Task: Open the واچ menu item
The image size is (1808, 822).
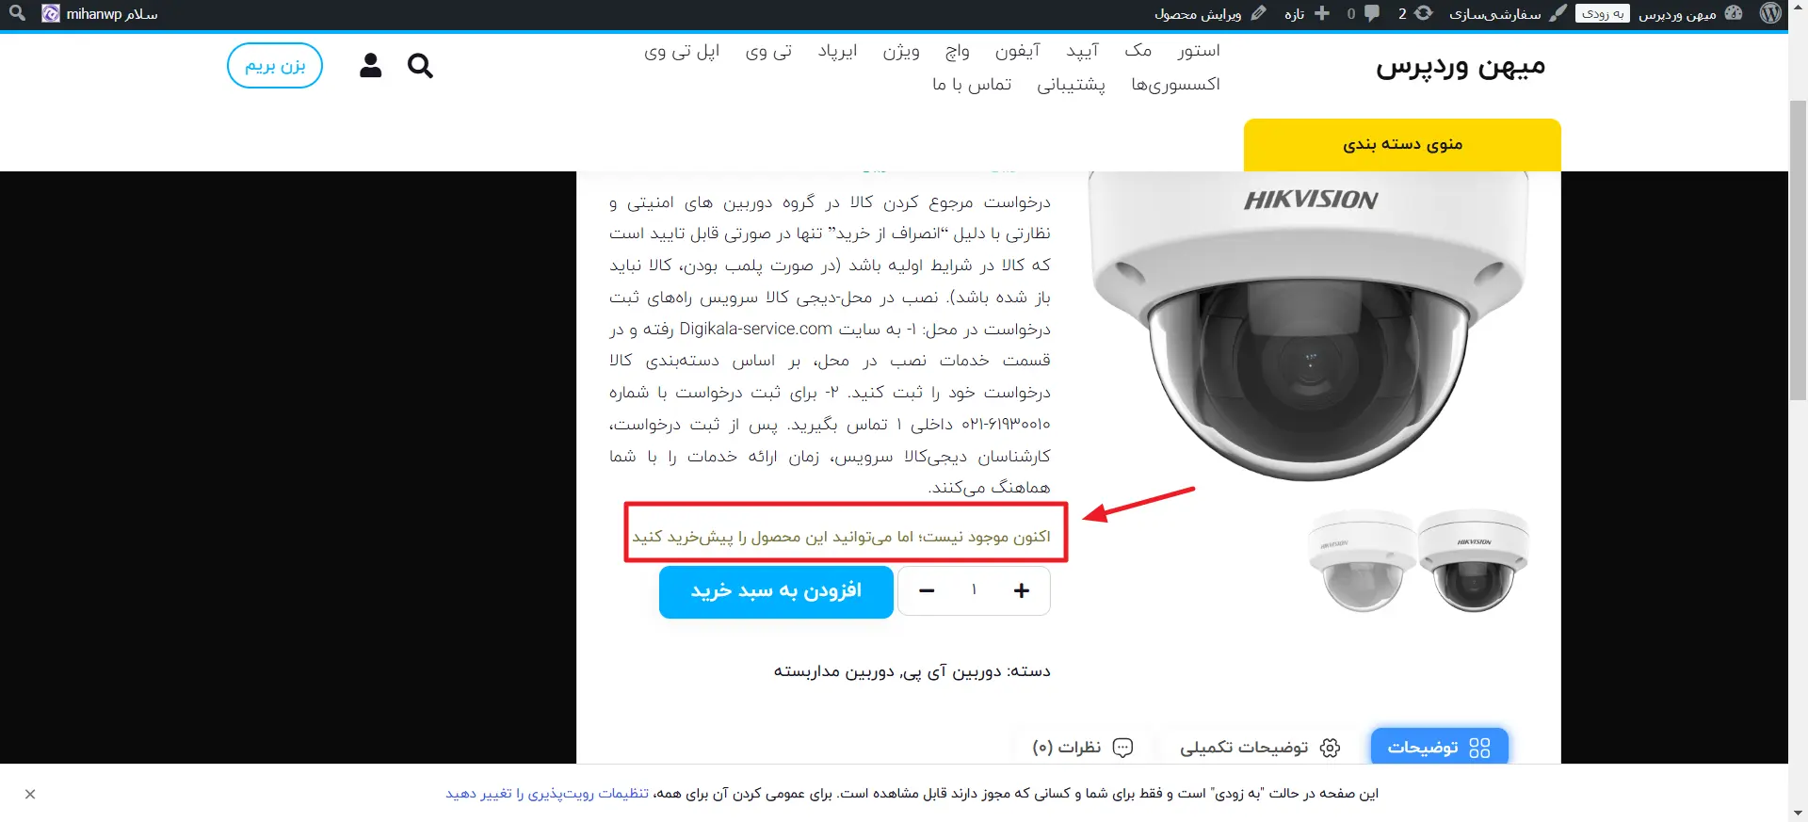Action: (x=958, y=51)
